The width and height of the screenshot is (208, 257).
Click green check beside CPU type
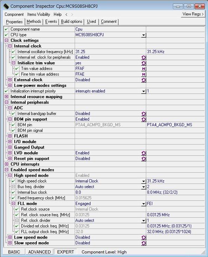[6, 35]
